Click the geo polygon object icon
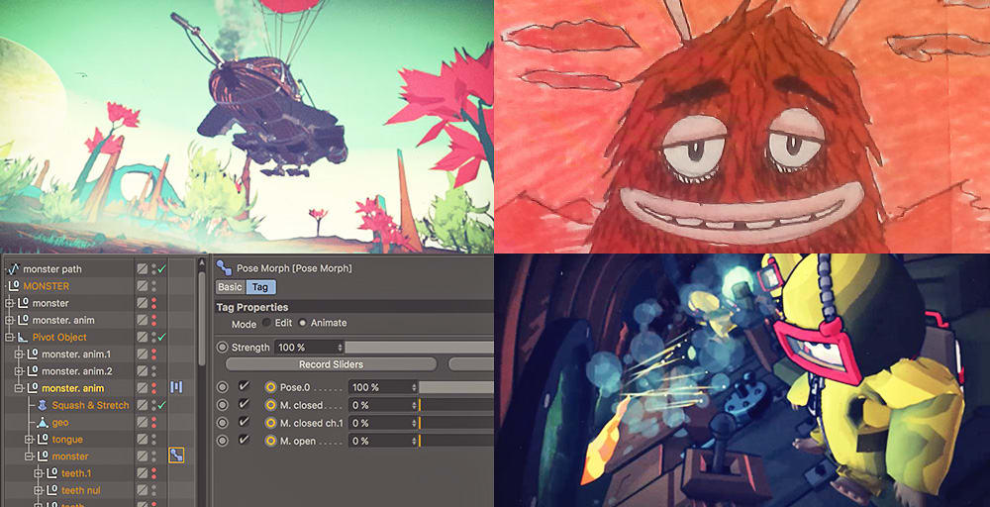 click(43, 423)
